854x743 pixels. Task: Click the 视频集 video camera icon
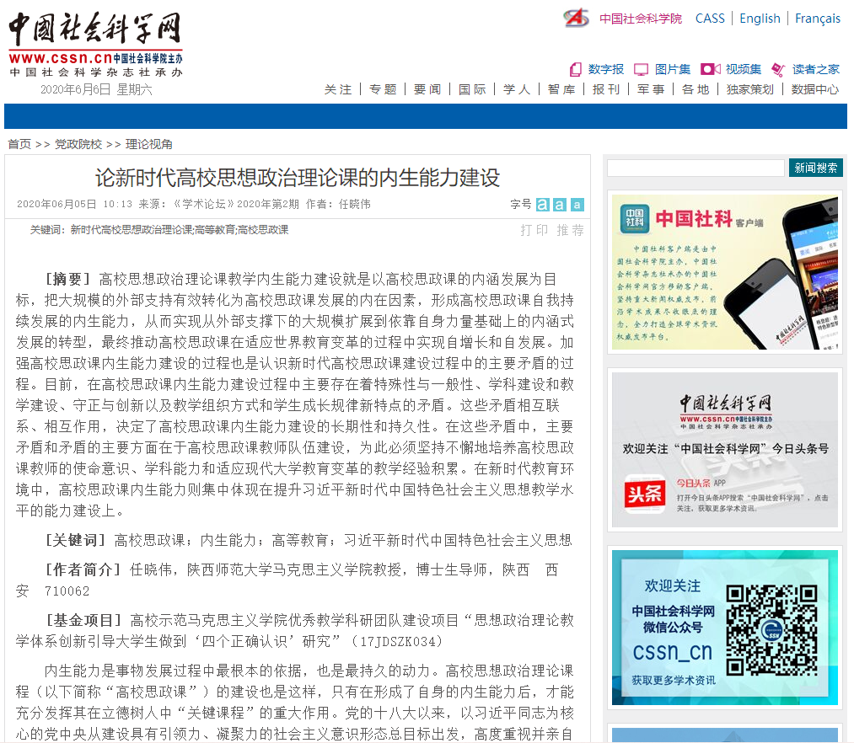click(710, 69)
